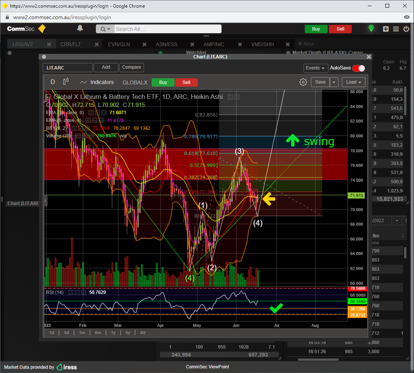
Task: Select the 1m time range
Action: [x=82, y=333]
